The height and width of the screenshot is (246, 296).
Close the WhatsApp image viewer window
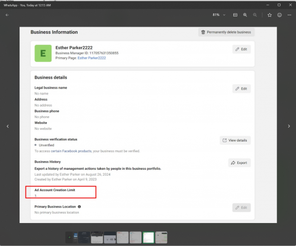[x=290, y=5]
